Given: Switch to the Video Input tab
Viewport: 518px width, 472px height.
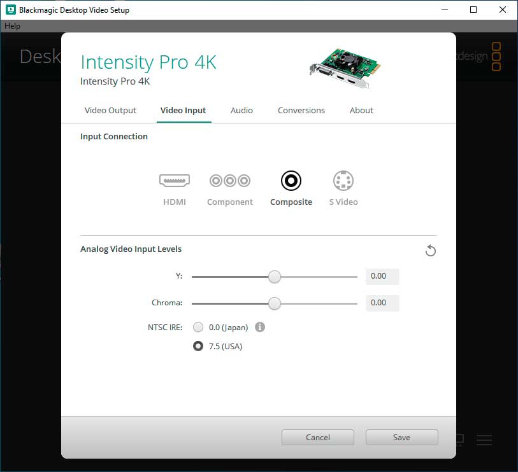Looking at the screenshot, I should [x=183, y=110].
